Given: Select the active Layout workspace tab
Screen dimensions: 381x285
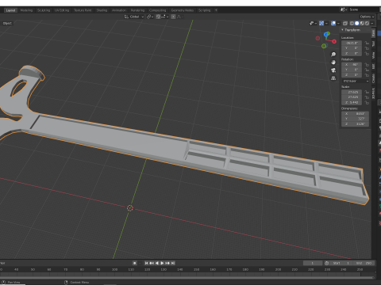Looking at the screenshot, I should click(10, 10).
